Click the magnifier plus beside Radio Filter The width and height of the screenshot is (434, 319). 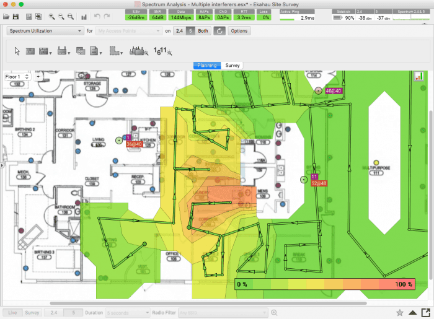coord(274,313)
